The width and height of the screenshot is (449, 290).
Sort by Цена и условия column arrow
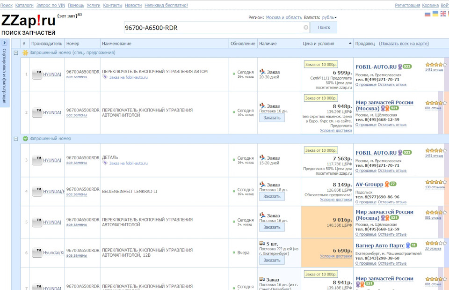(x=350, y=43)
